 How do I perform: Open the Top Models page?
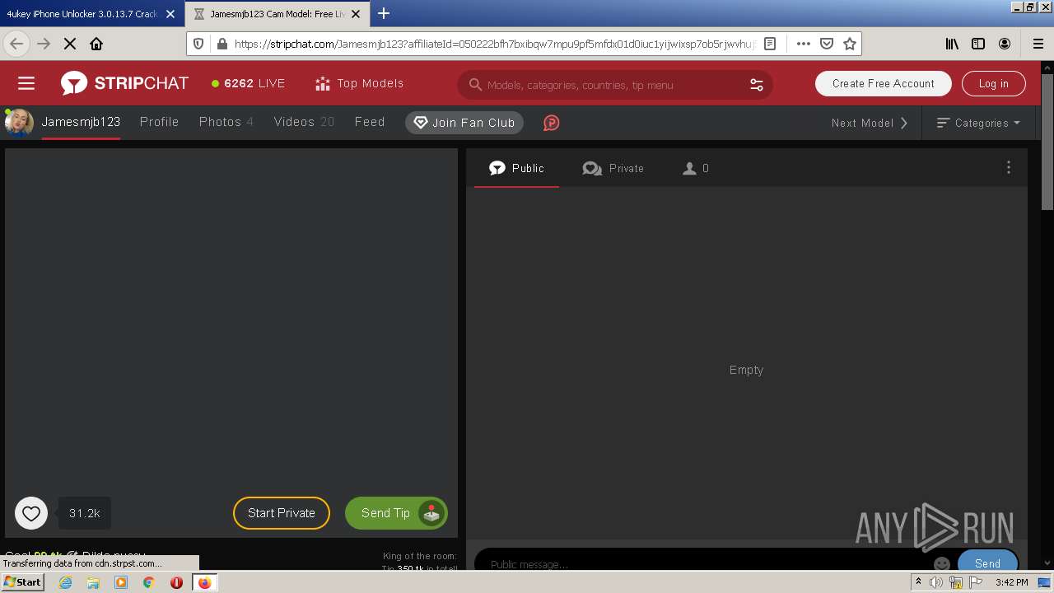click(x=359, y=83)
